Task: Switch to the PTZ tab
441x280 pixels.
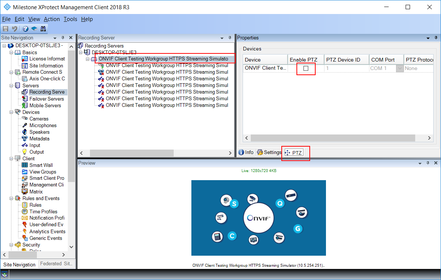Action: pyautogui.click(x=295, y=152)
